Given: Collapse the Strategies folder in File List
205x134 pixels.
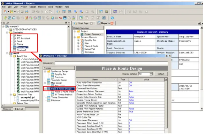Looking at the screenshot, I should coord(7,32).
